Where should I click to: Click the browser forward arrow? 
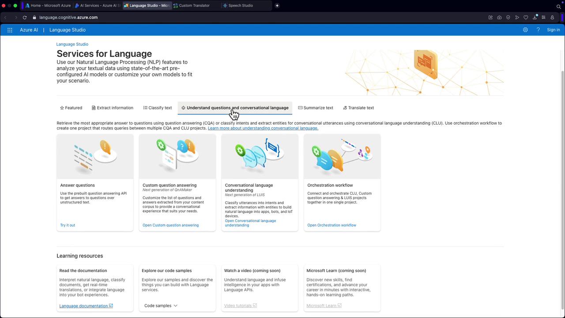[16, 18]
